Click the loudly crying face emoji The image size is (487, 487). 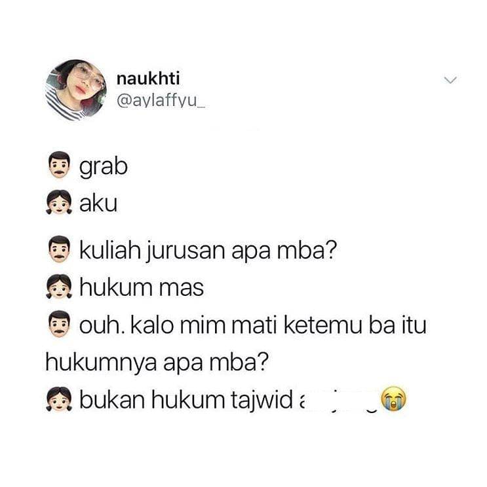[x=394, y=399]
